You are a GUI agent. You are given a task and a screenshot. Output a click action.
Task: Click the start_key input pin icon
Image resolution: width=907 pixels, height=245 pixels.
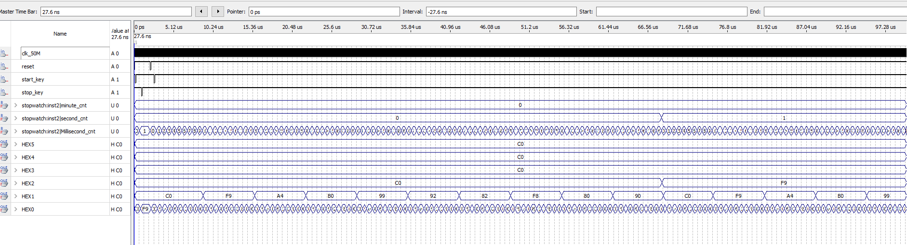click(x=4, y=79)
